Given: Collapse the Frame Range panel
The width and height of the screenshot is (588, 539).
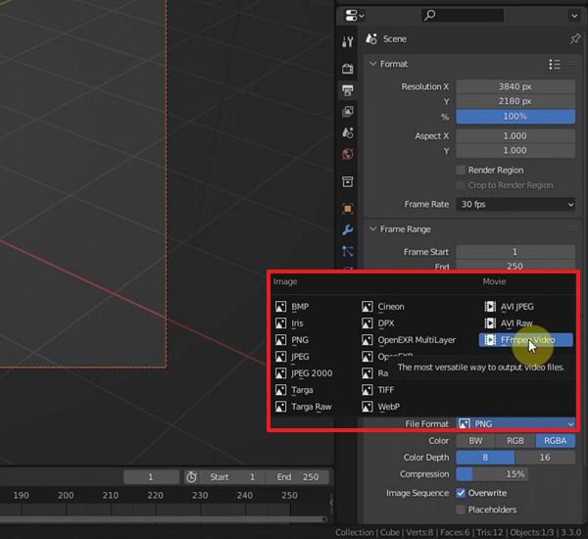Looking at the screenshot, I should pos(372,228).
